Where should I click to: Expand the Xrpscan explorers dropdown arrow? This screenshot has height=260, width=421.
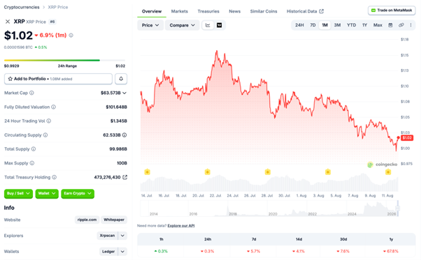pyautogui.click(x=122, y=236)
